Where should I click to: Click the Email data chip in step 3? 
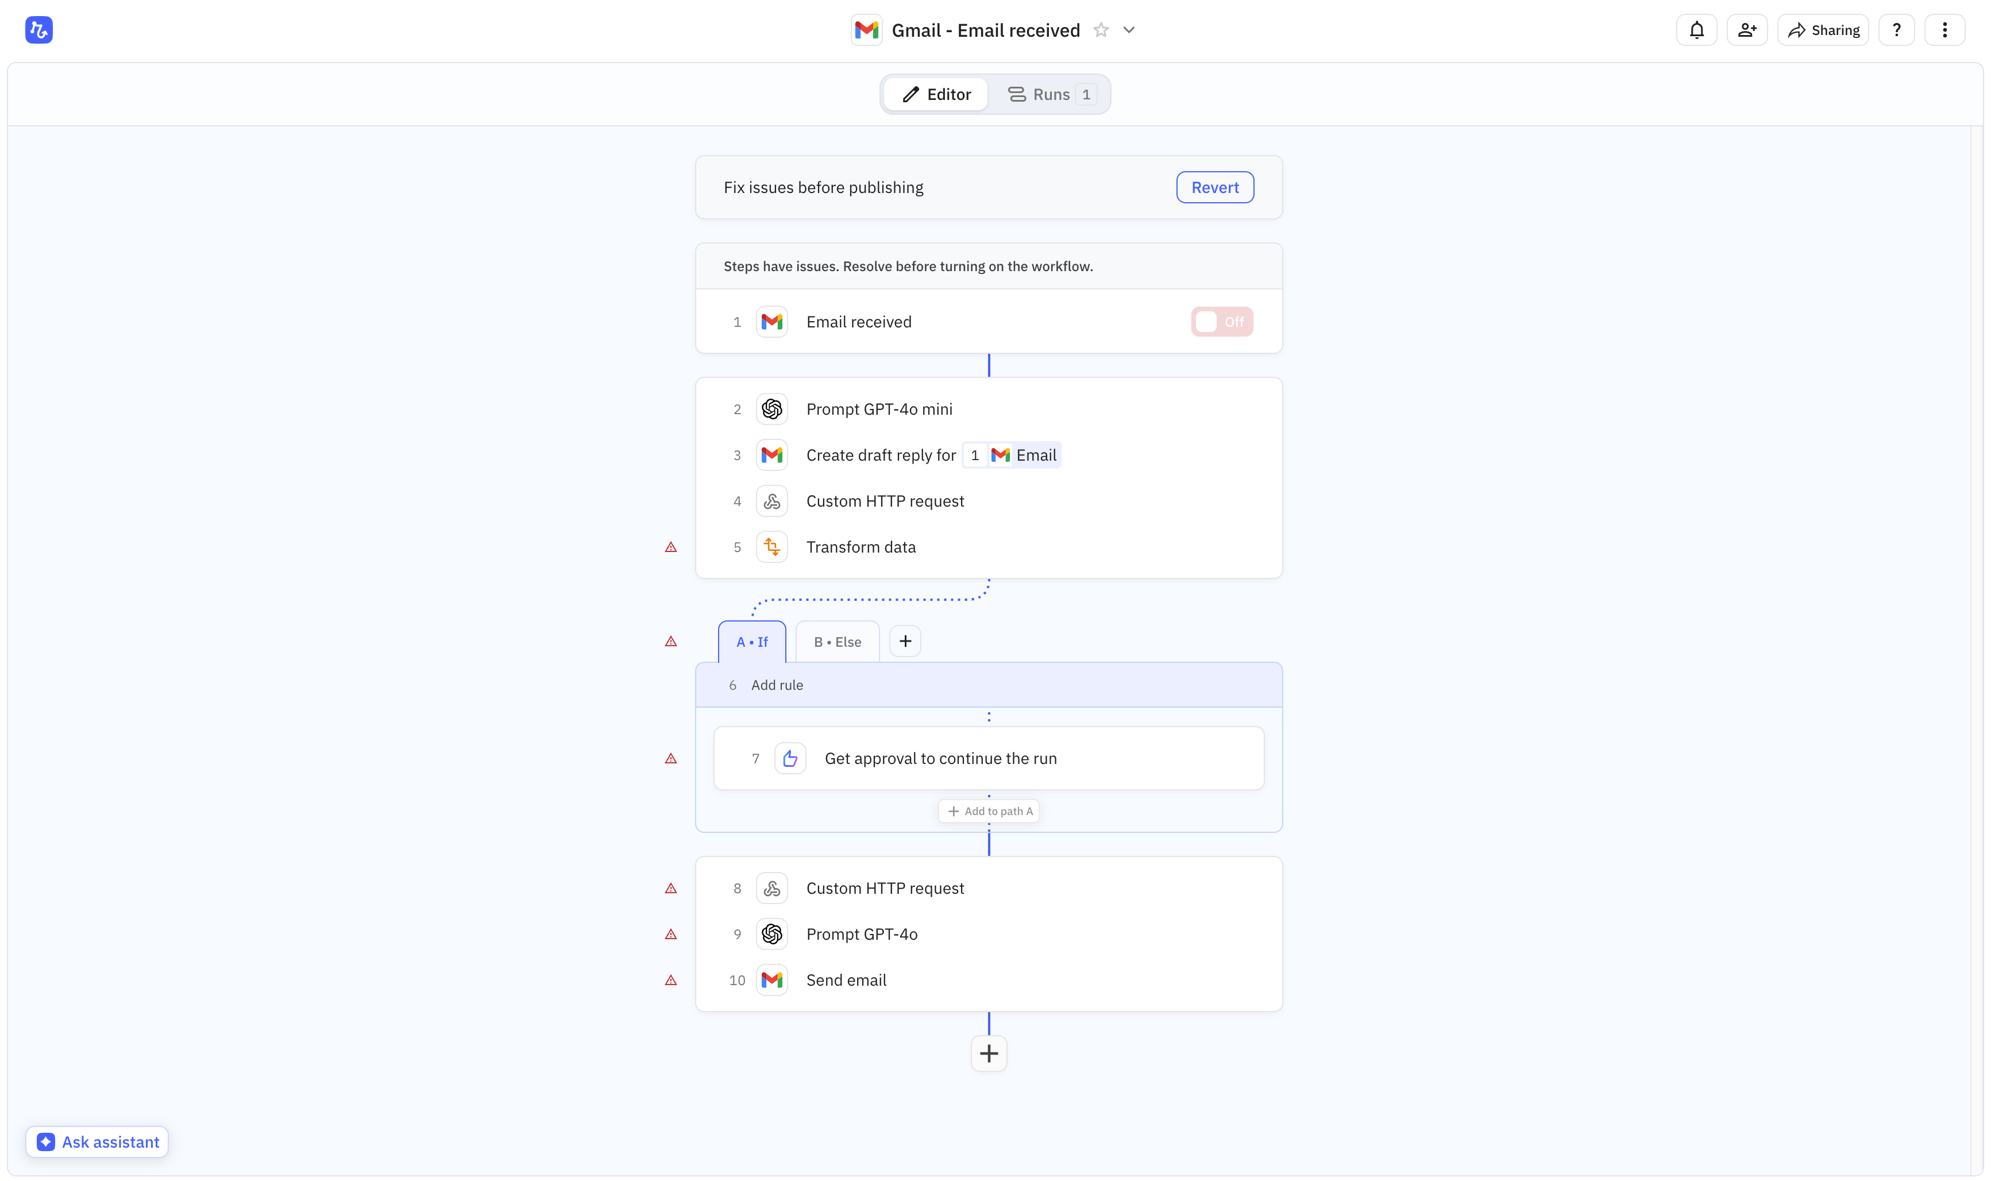tap(1012, 455)
